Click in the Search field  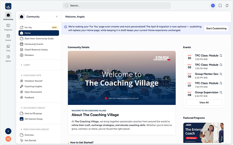pyautogui.click(x=116, y=5)
